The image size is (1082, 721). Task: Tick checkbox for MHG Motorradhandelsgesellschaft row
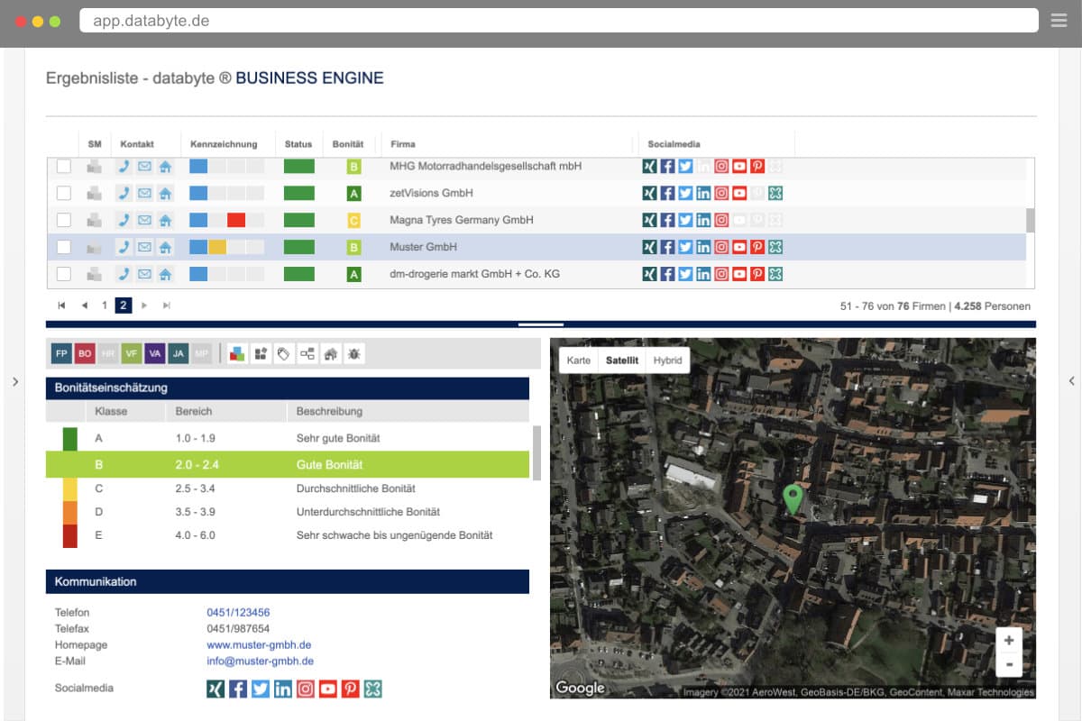[x=64, y=166]
